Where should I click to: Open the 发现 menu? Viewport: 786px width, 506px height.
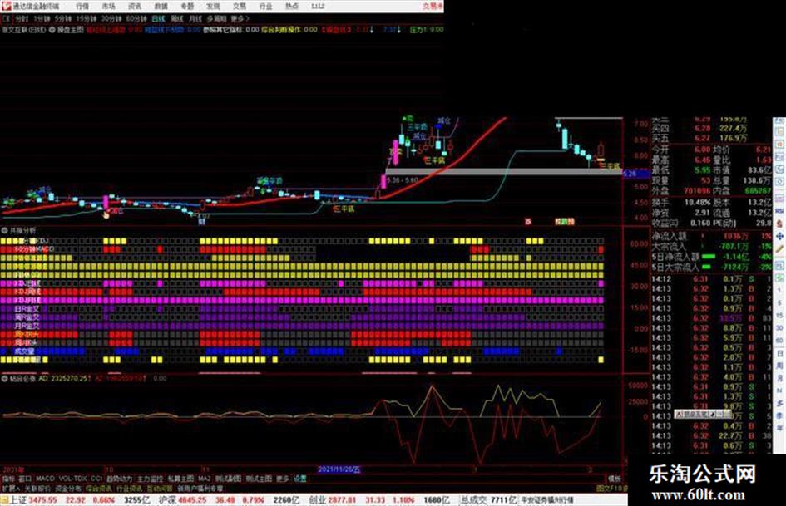coord(213,7)
